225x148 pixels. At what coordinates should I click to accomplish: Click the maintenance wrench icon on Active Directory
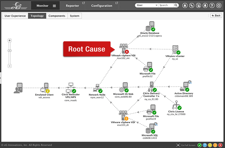(190, 82)
